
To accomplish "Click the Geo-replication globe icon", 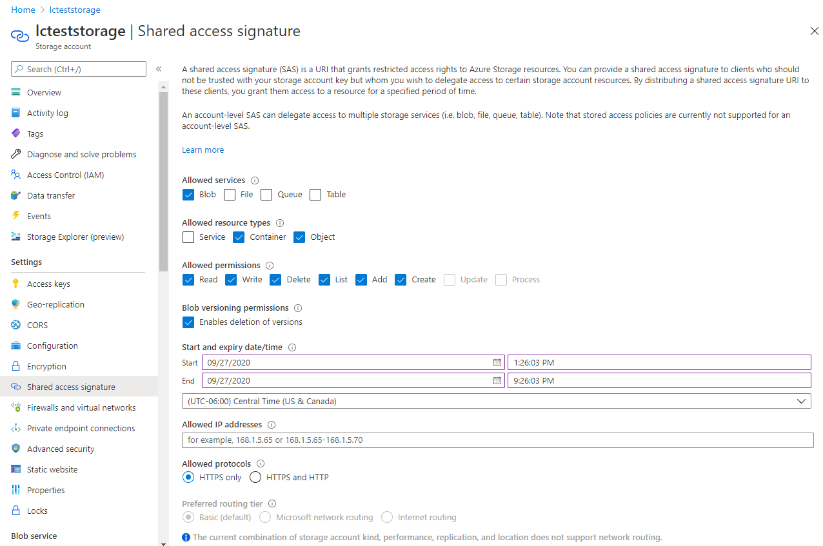I will click(16, 304).
